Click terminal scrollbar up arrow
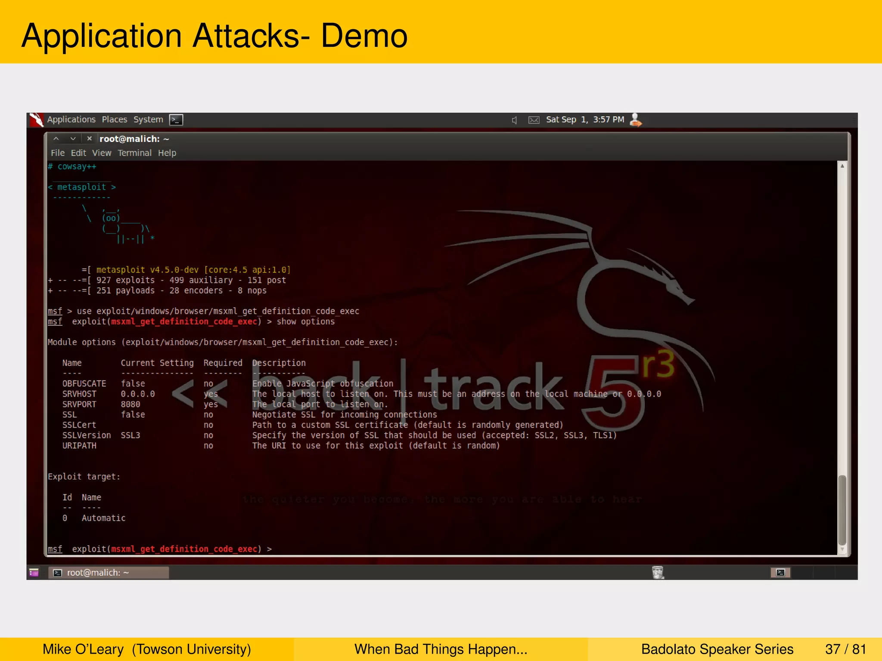This screenshot has width=882, height=661. tap(842, 166)
